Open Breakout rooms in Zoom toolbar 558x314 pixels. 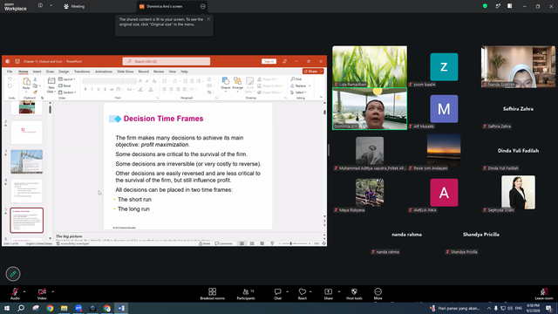click(213, 294)
